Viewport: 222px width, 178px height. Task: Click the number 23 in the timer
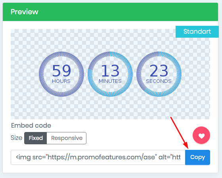tap(159, 71)
